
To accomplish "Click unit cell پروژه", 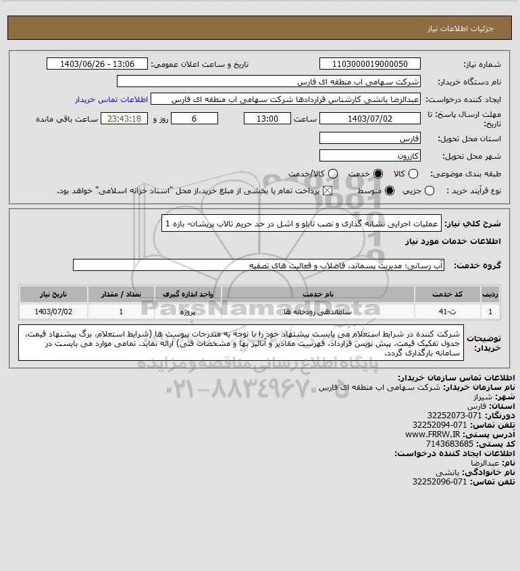I will (x=188, y=312).
